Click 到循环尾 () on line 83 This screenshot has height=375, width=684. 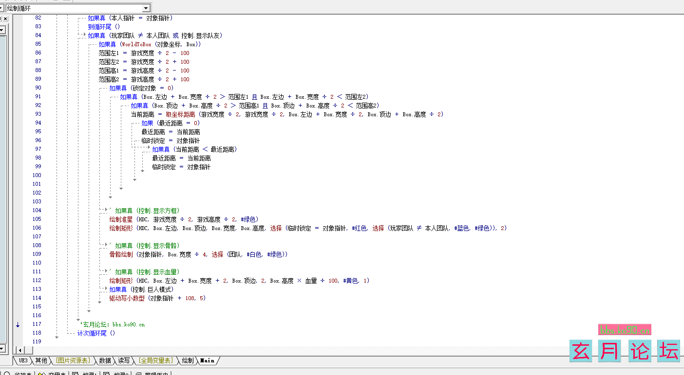click(x=104, y=27)
